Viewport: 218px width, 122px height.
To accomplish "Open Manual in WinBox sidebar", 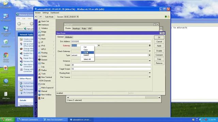I will coord(44,91).
